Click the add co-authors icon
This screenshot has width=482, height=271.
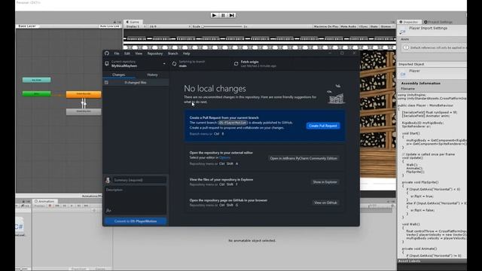[x=108, y=211]
